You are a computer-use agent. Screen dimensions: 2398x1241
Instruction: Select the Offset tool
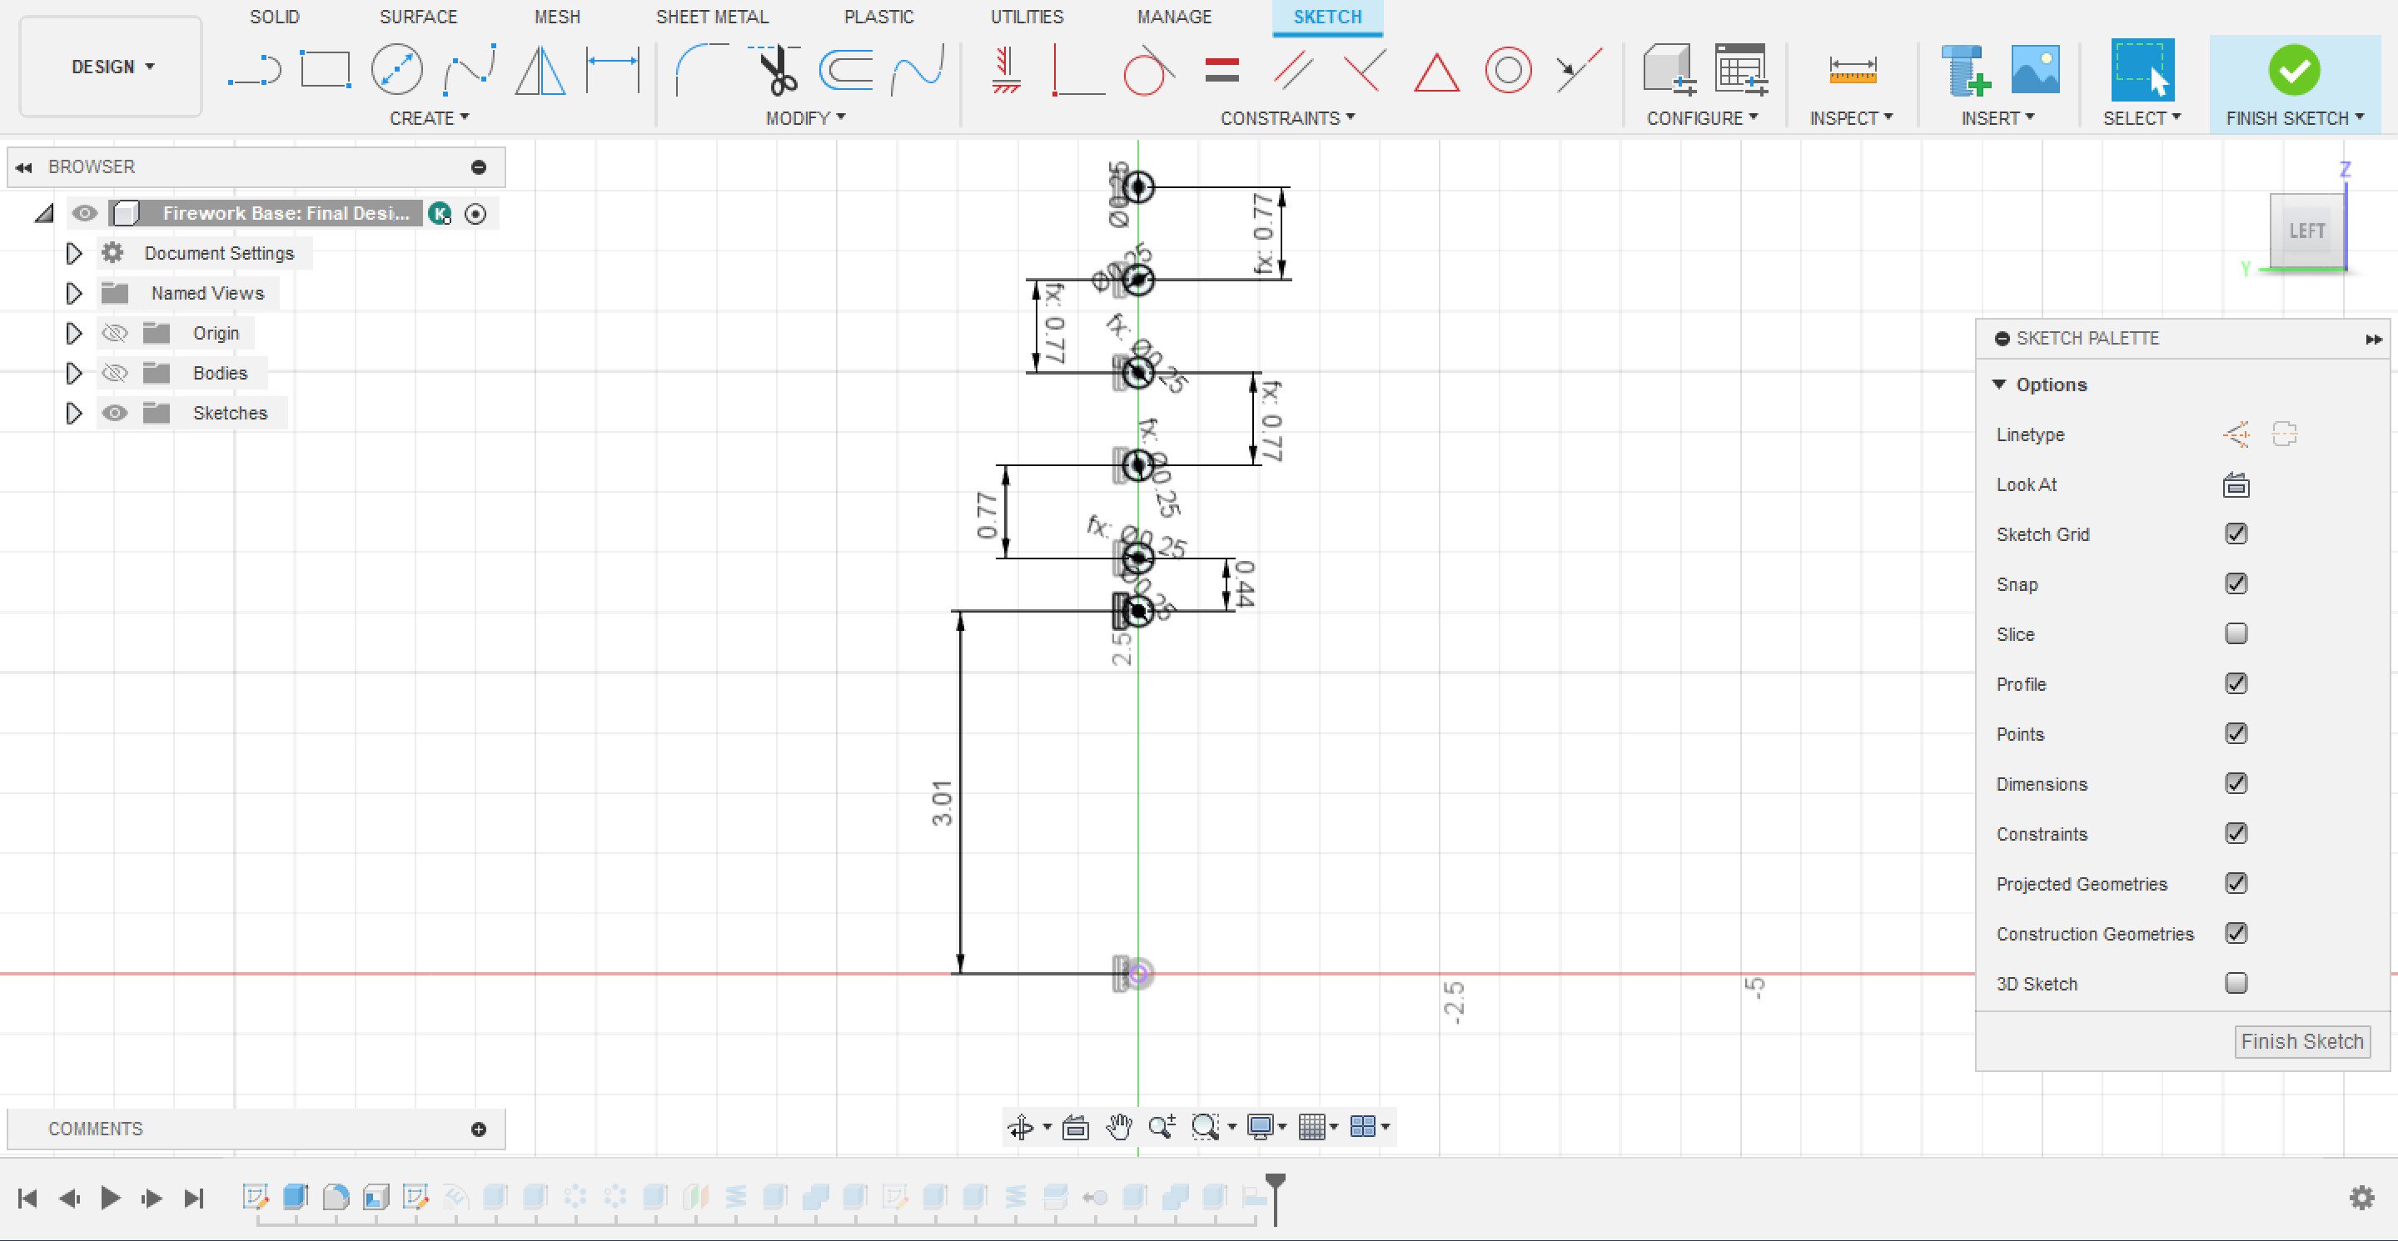click(x=845, y=71)
